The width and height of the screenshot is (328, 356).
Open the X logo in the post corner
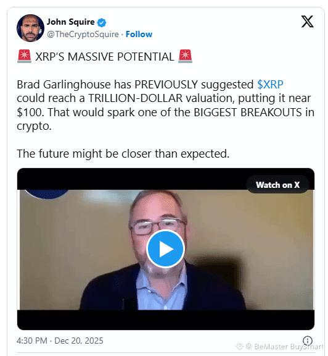click(x=308, y=22)
